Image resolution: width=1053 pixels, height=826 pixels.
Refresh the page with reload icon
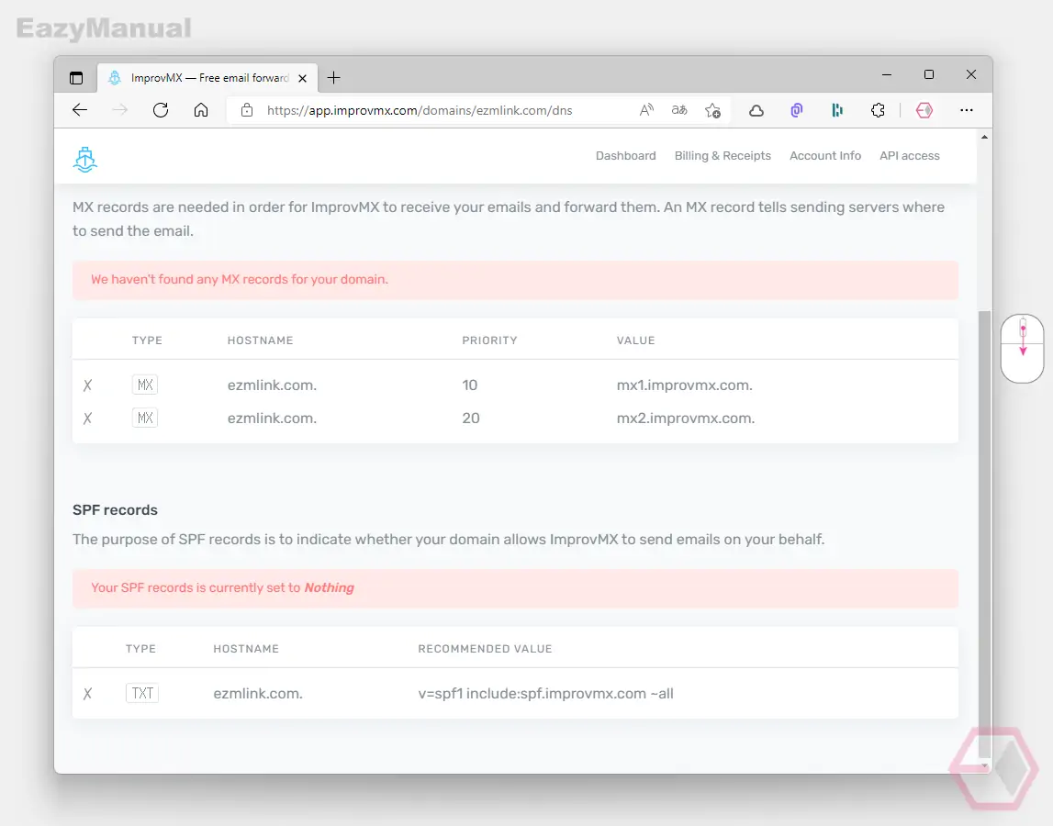[161, 110]
